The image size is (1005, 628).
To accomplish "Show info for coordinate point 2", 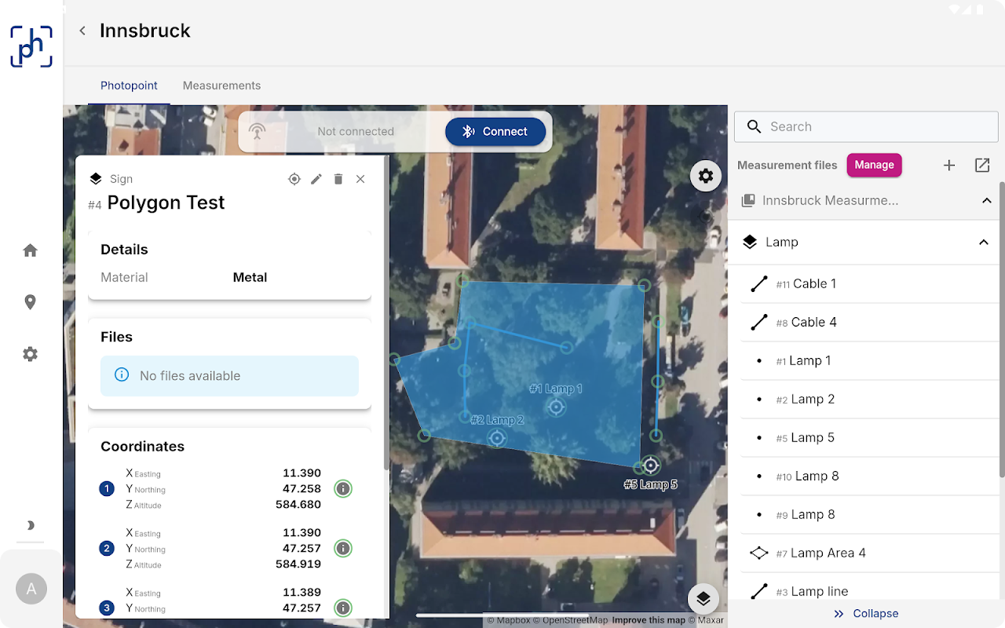I will tap(342, 549).
